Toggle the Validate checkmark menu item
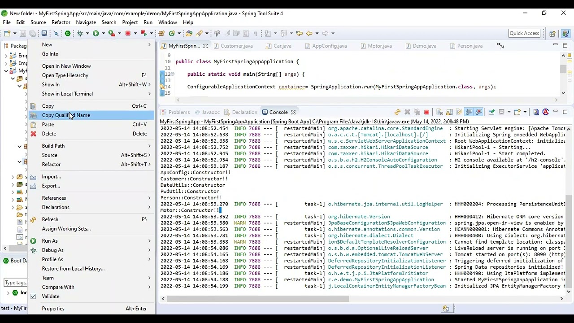 (x=33, y=297)
